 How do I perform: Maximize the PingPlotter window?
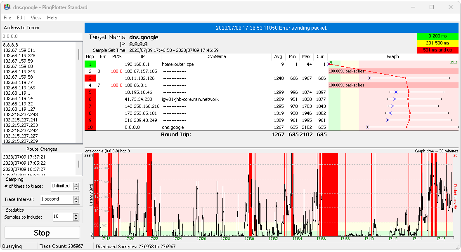[432, 7]
